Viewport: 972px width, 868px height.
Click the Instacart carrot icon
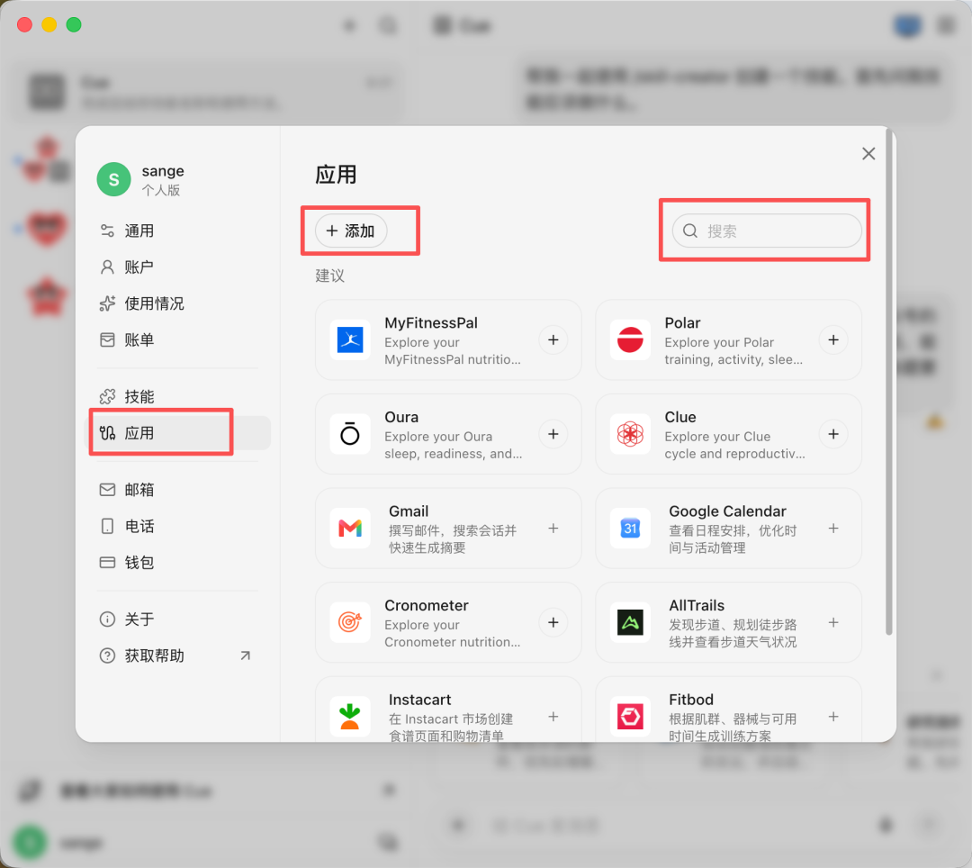(x=350, y=717)
